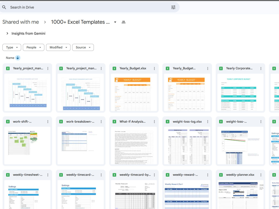Open more options for weekly-timecard-by file
Screen dimensions: 279x209
(x=154, y=175)
